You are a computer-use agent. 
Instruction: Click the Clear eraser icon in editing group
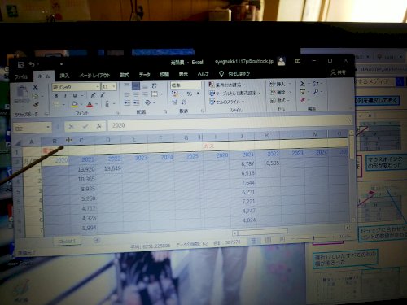[303, 100]
